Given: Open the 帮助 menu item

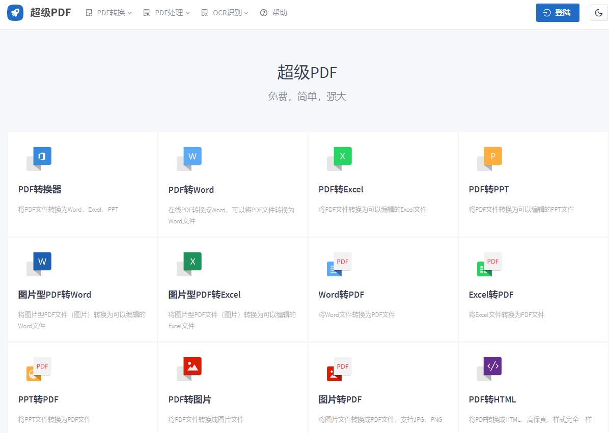Looking at the screenshot, I should pos(274,13).
